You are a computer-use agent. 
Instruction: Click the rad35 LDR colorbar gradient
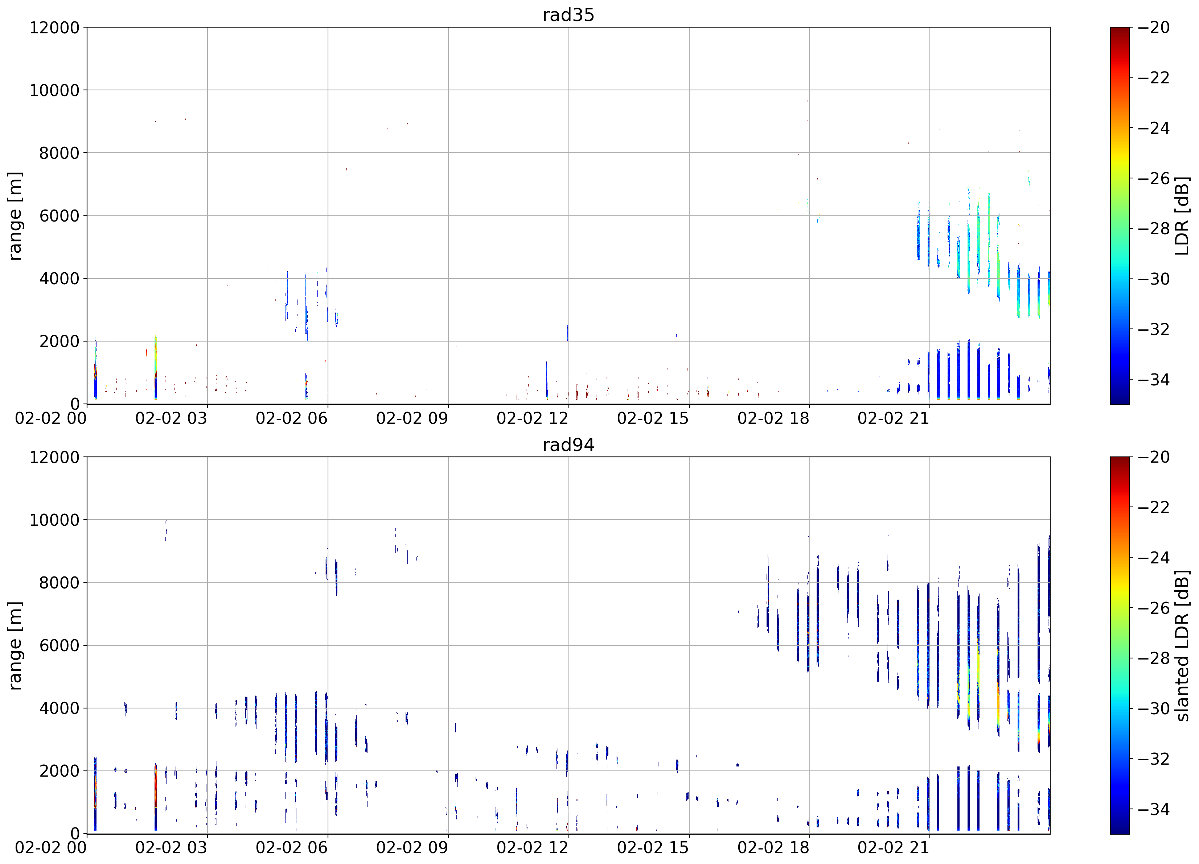(x=1120, y=216)
